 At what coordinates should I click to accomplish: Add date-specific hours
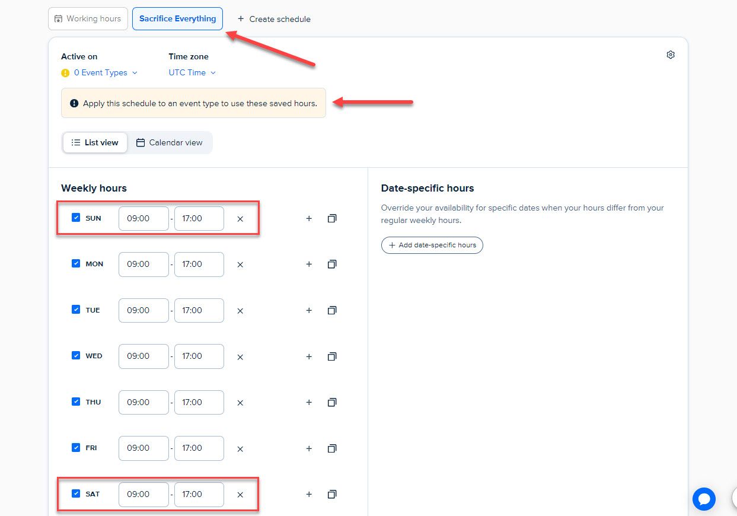(x=432, y=245)
